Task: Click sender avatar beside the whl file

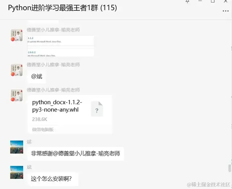Action: (x=17, y=95)
